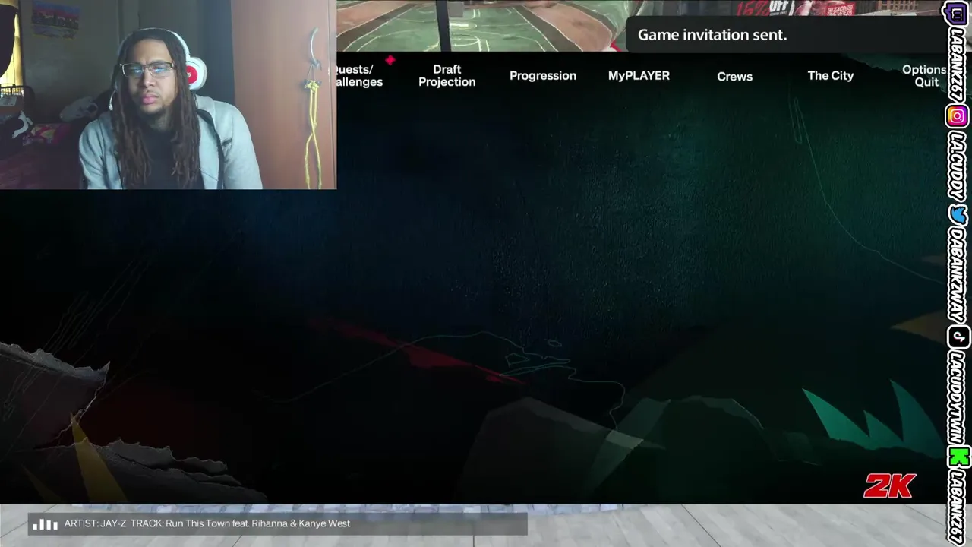This screenshot has height=547, width=972.
Task: Select the Draft Projection tab
Action: (x=447, y=75)
